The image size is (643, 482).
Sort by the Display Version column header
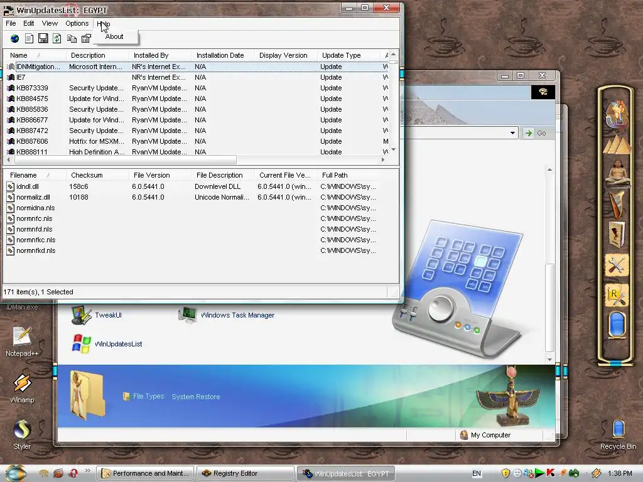pos(286,55)
